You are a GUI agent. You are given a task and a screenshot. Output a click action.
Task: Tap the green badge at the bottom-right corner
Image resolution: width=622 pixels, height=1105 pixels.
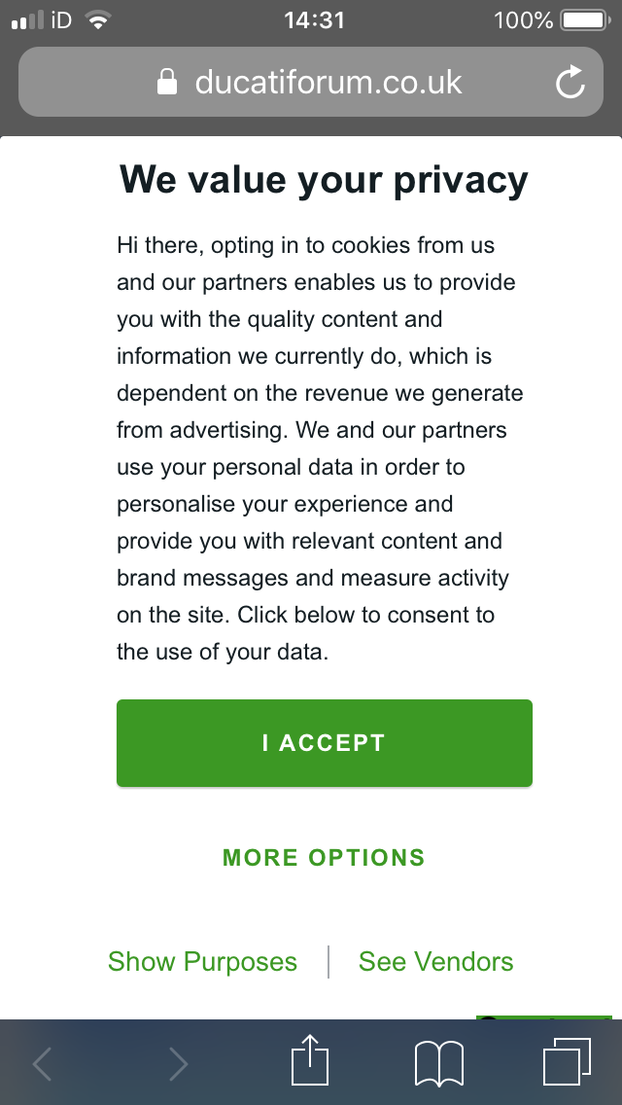pos(543,1017)
